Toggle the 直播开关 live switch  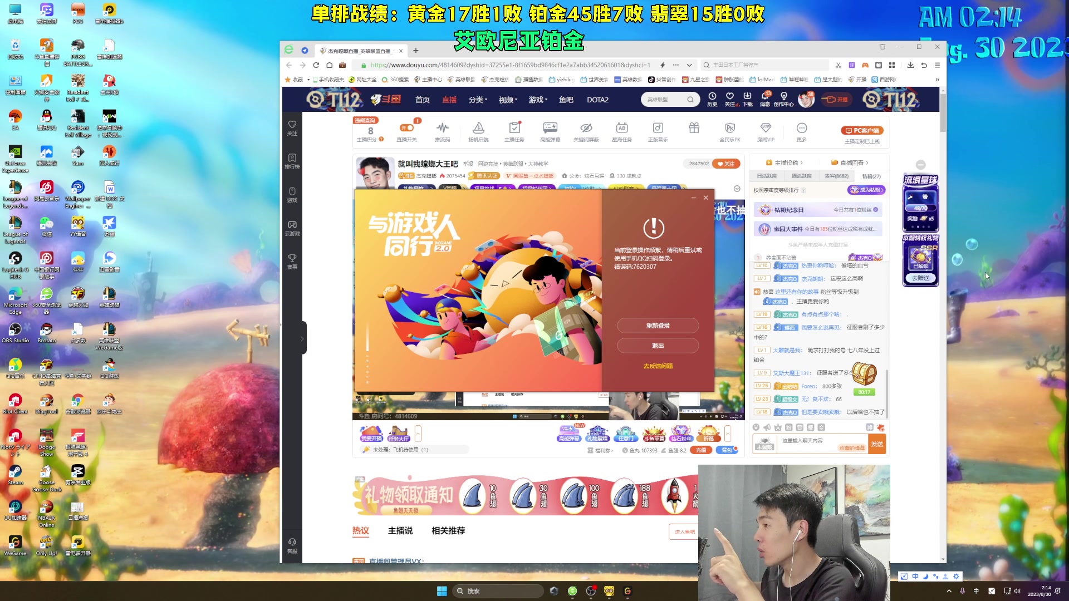(x=408, y=127)
